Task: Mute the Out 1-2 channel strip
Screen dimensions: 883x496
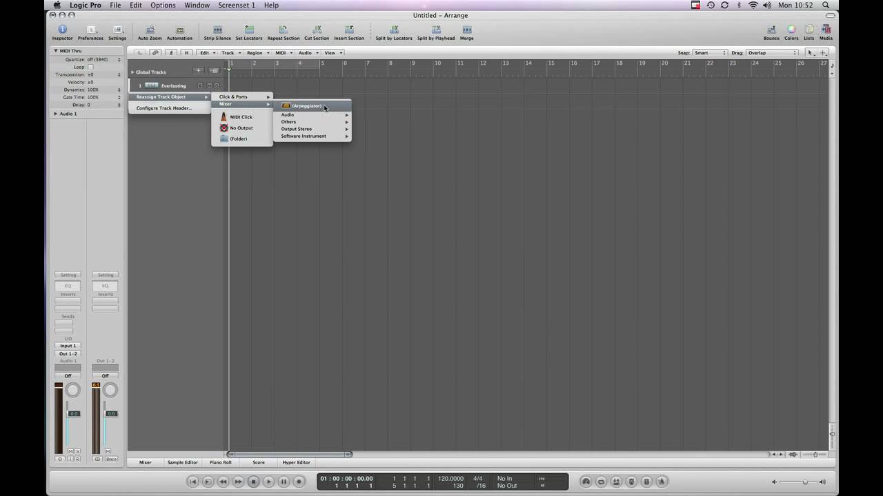Action: pyautogui.click(x=108, y=451)
